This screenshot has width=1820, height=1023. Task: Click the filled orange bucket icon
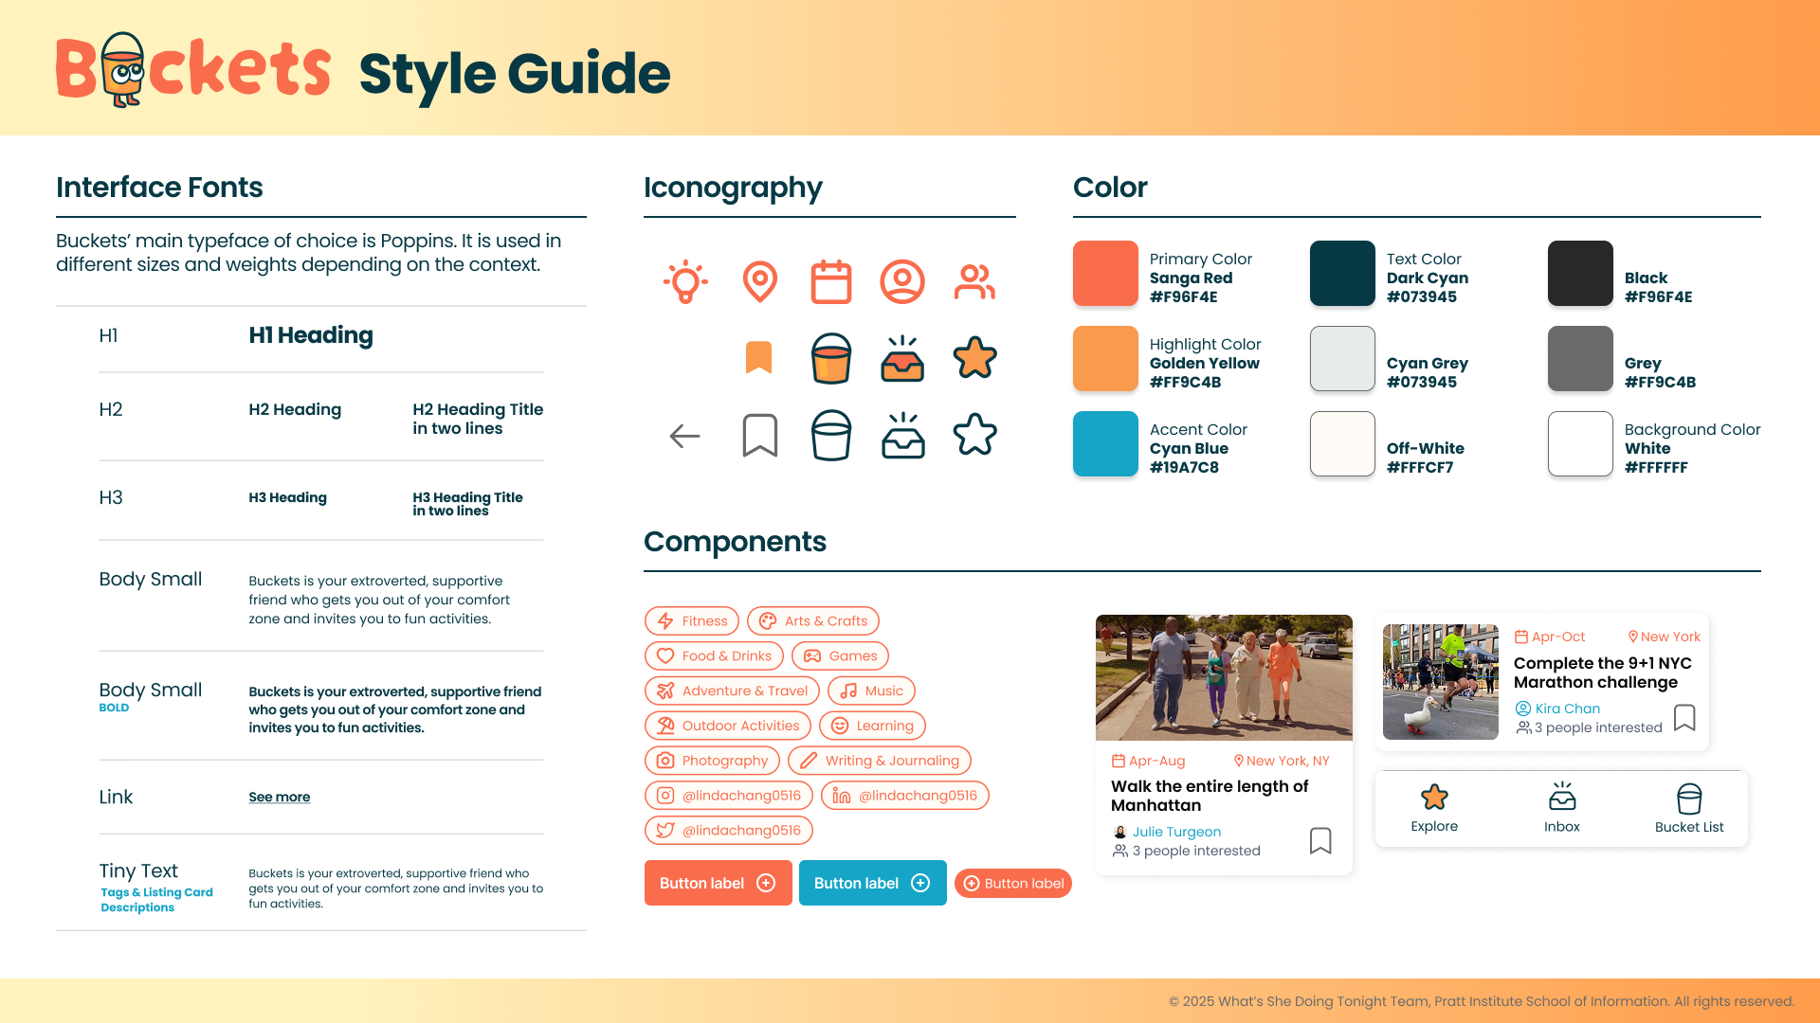[831, 358]
